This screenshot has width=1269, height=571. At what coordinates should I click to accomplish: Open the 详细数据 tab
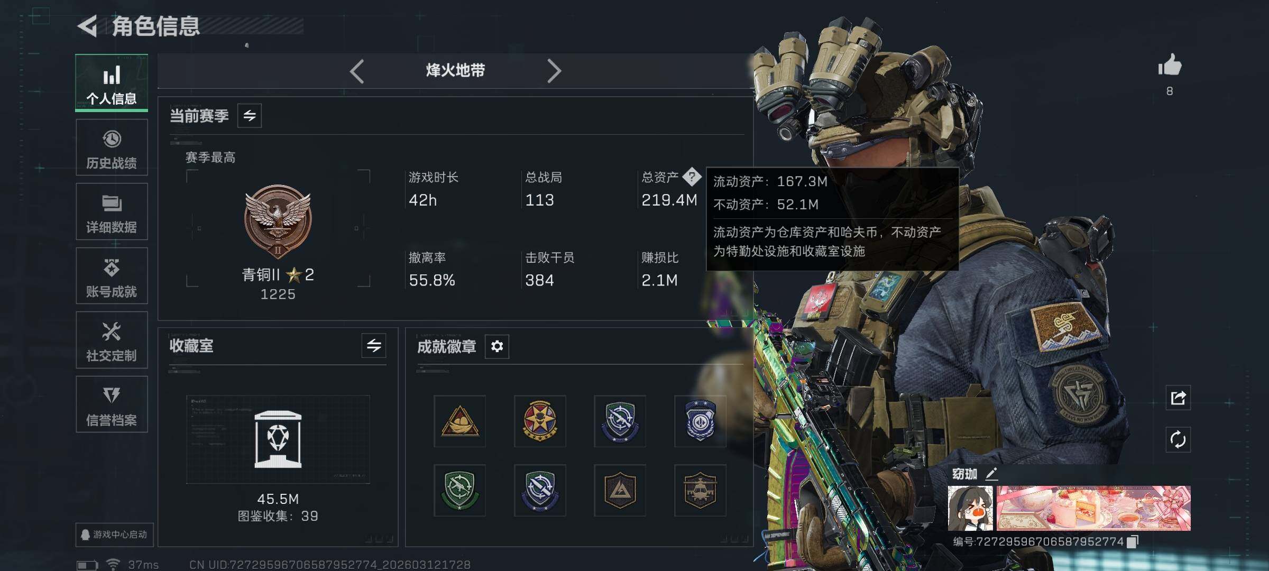tap(112, 211)
